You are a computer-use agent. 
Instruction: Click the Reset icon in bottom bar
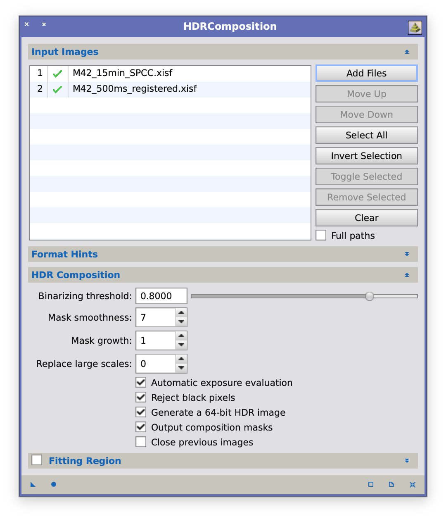click(412, 484)
